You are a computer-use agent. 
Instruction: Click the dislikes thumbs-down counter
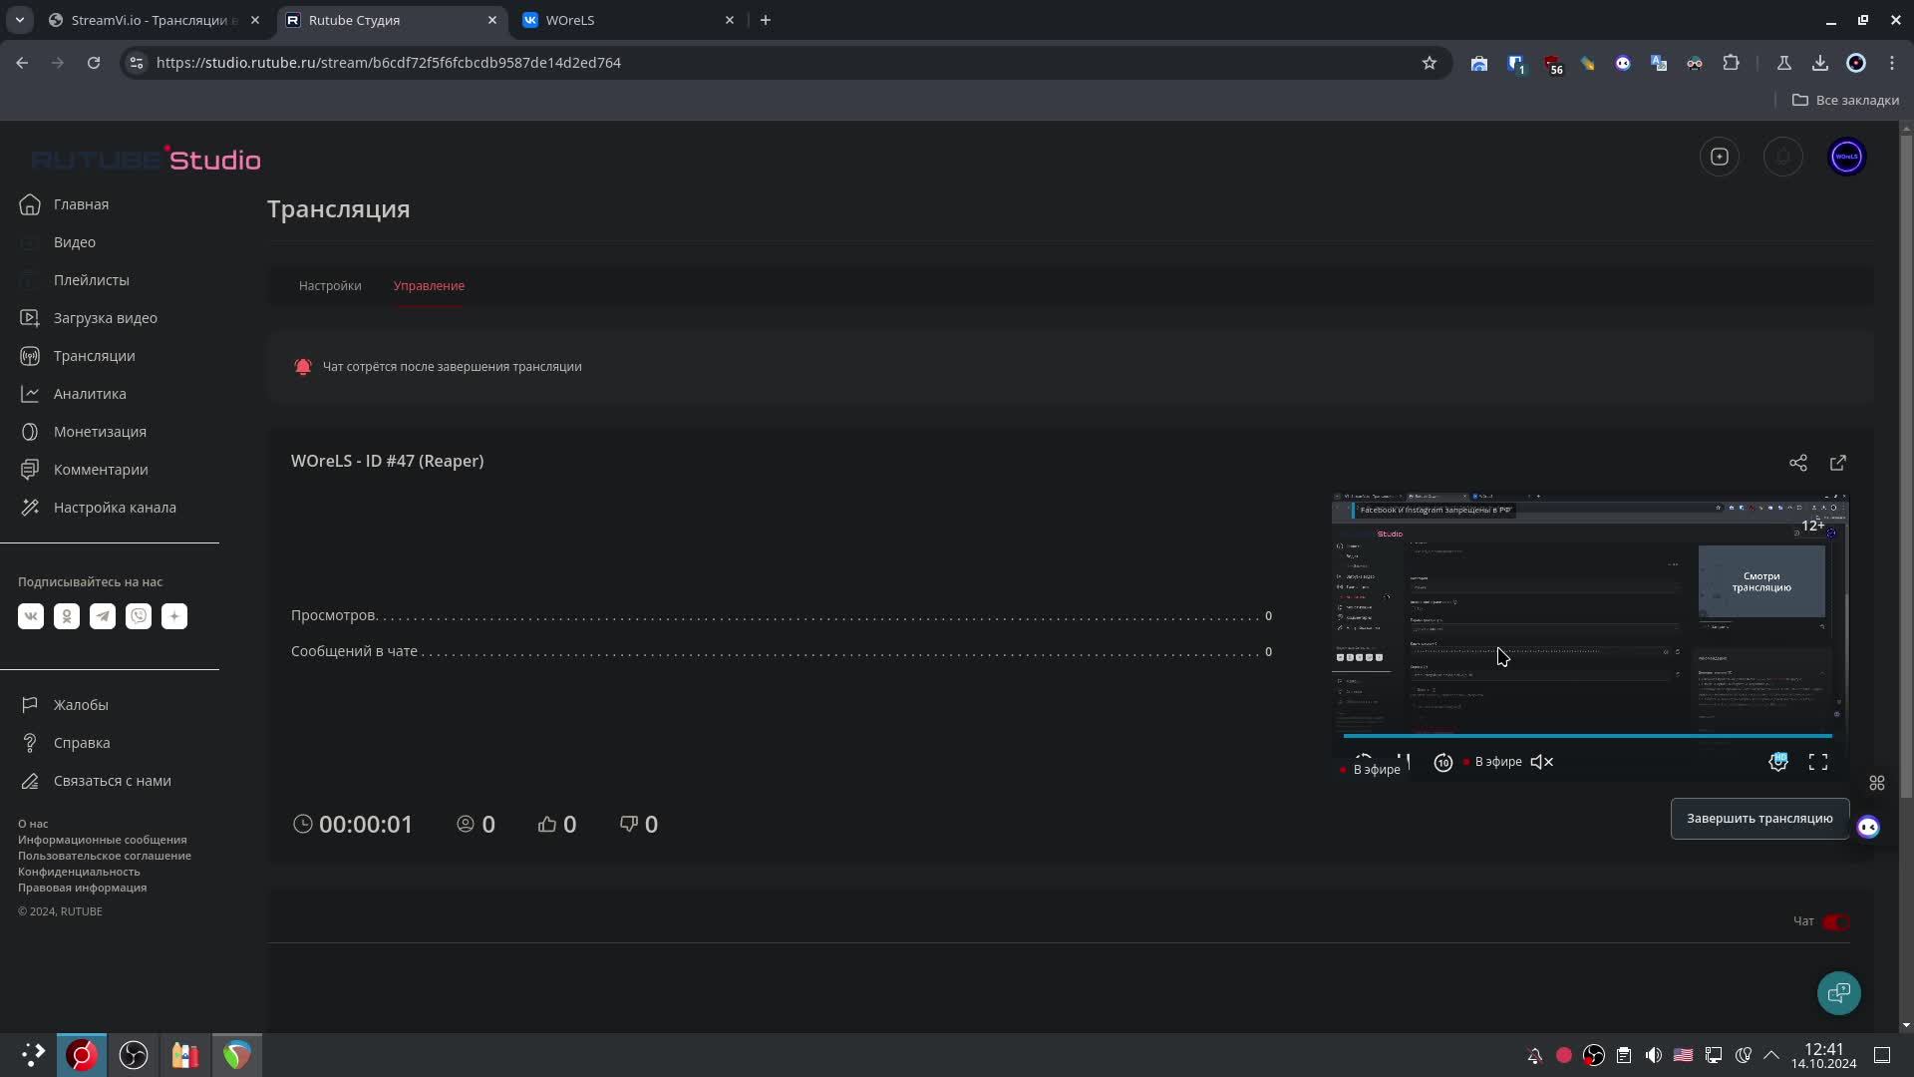tap(638, 825)
